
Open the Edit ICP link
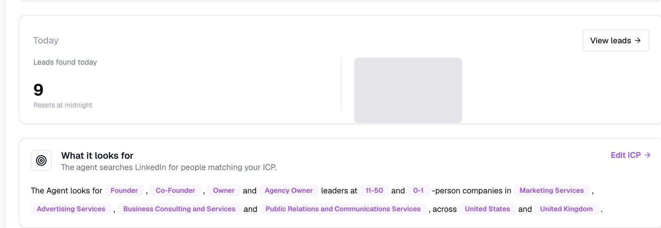pyautogui.click(x=630, y=155)
